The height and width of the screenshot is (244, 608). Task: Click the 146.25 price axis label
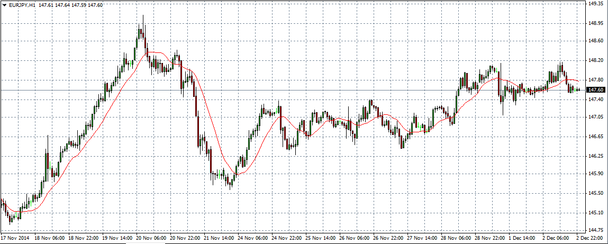[596, 156]
